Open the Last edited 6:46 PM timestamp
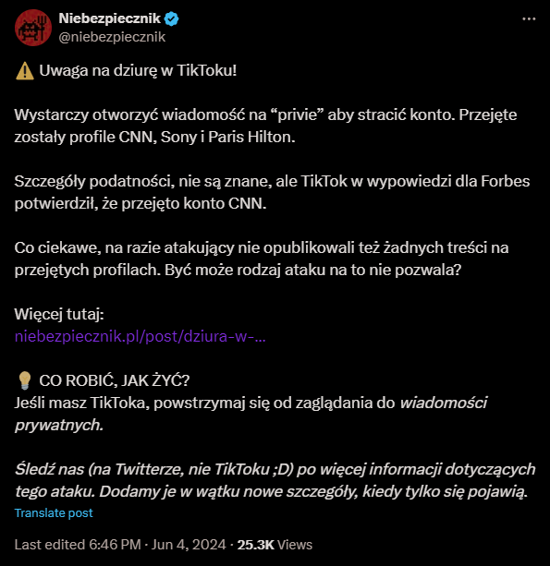This screenshot has height=566, width=550. [x=78, y=545]
